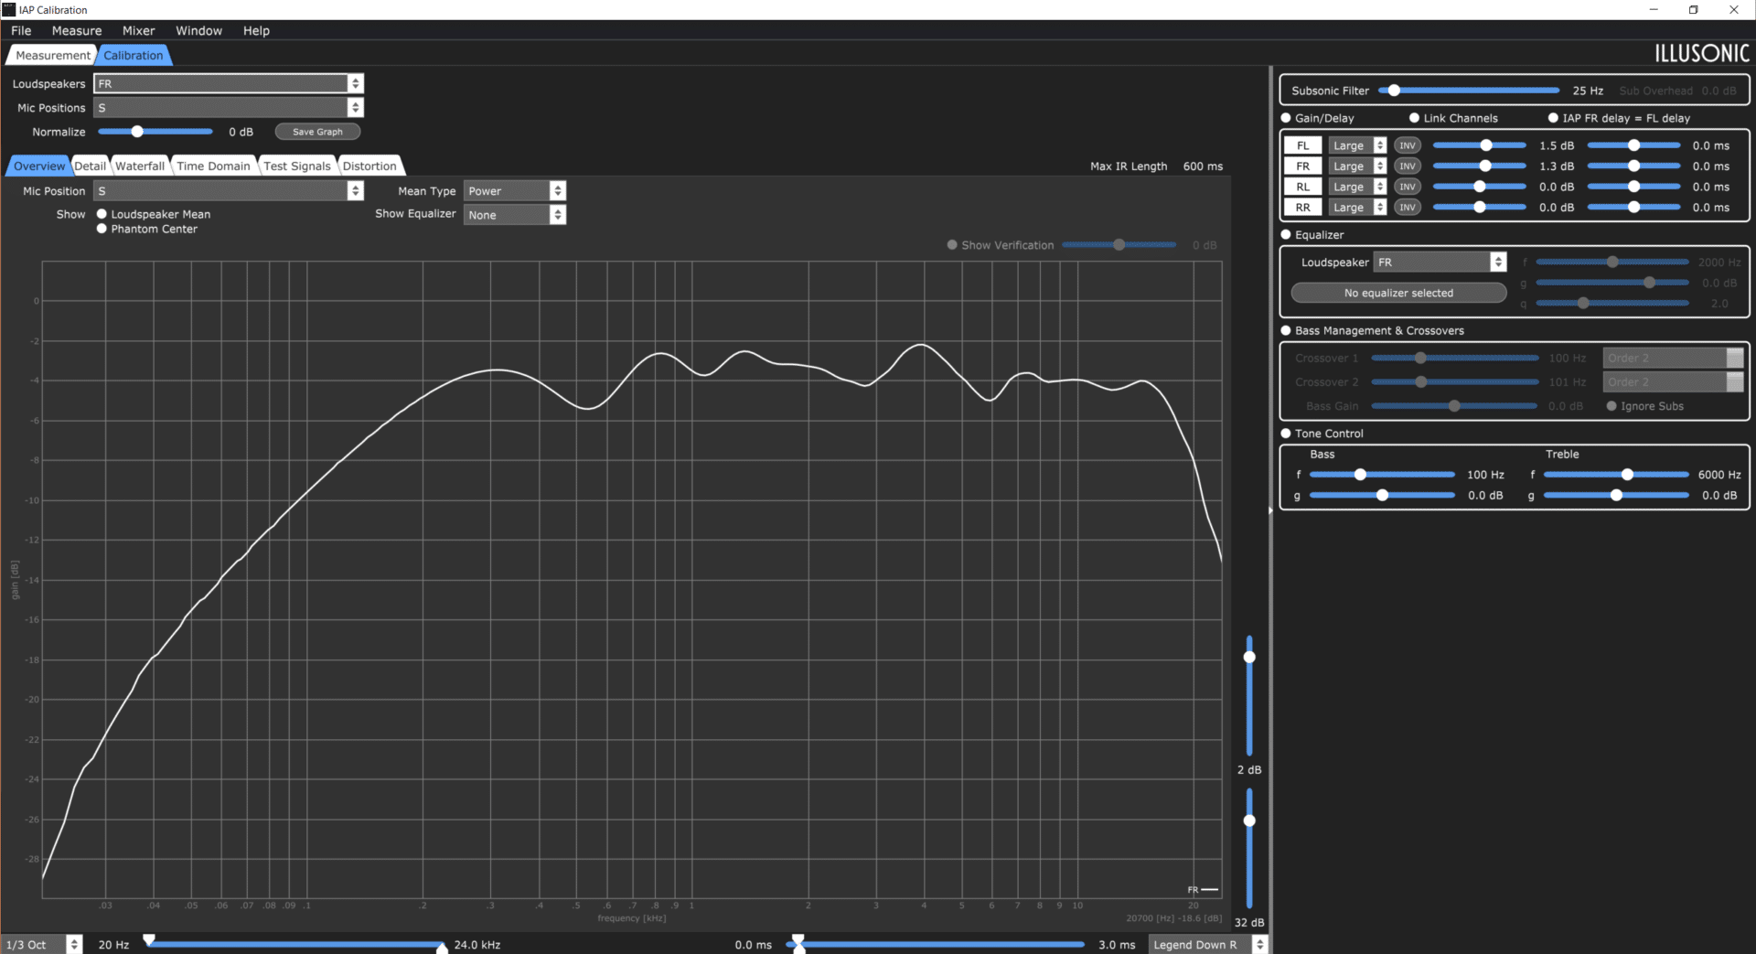Click the Treble gain slider handle
The height and width of the screenshot is (954, 1756).
click(x=1616, y=495)
